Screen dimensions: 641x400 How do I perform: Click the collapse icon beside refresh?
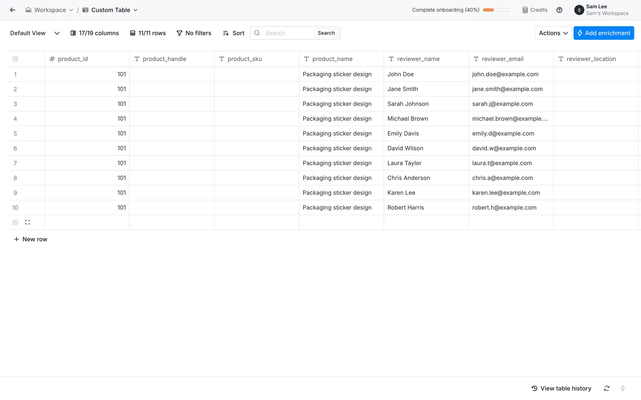(x=623, y=388)
